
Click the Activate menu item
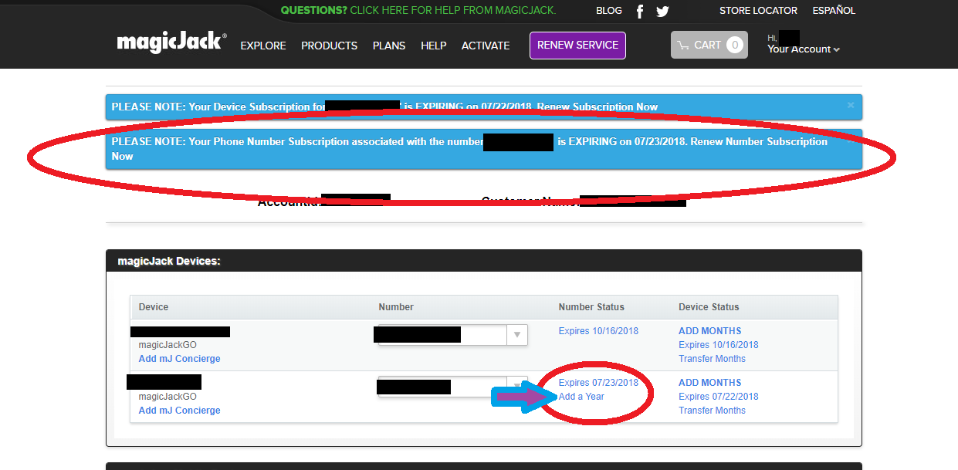pyautogui.click(x=485, y=46)
